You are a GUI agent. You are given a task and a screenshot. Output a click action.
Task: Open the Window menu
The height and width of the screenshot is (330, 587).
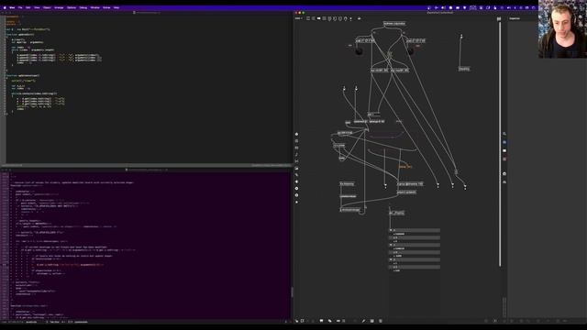[95, 7]
